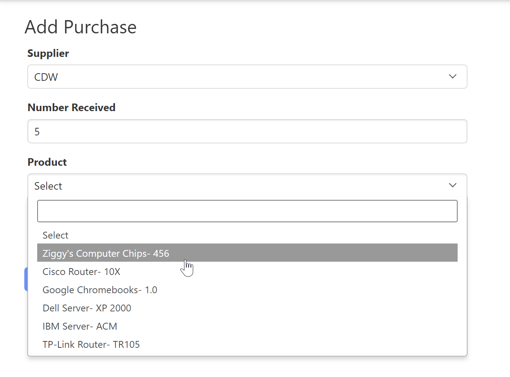Screen dimensions: 510x377
Task: Click the Supplier field label
Action: pos(48,53)
